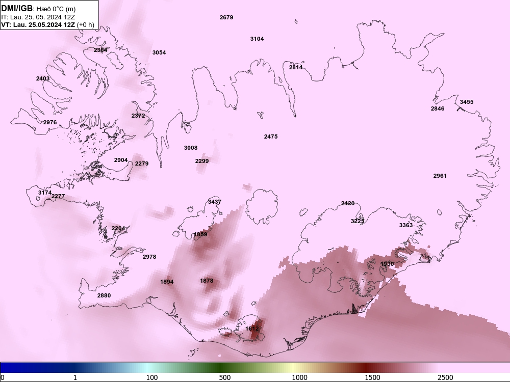
Task: Click the DMI/IGB title label
Action: (x=17, y=8)
